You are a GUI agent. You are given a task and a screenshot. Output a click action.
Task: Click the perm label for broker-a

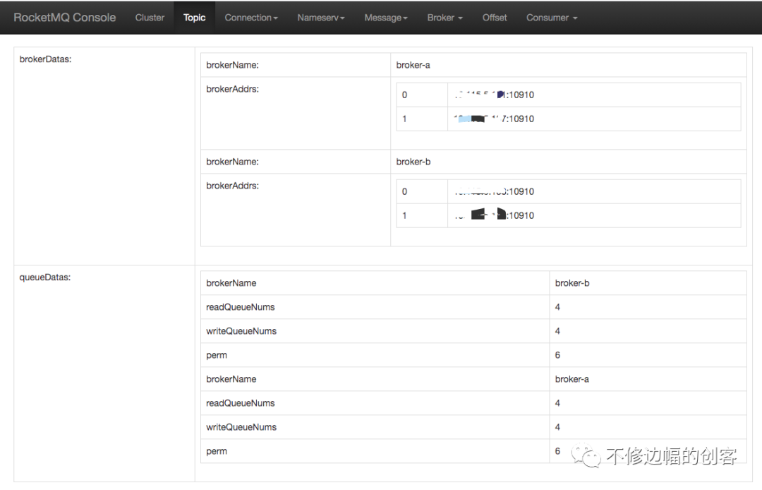(217, 451)
